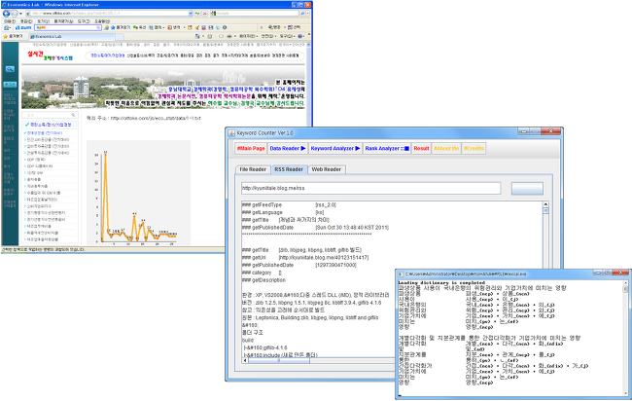The image size is (632, 401).
Task: Open #About Me in Keyword Counter
Action: (446, 149)
